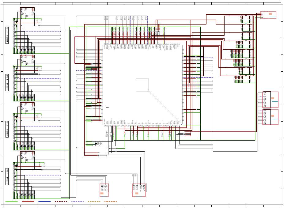Click the purple dashed legend line

77,202
